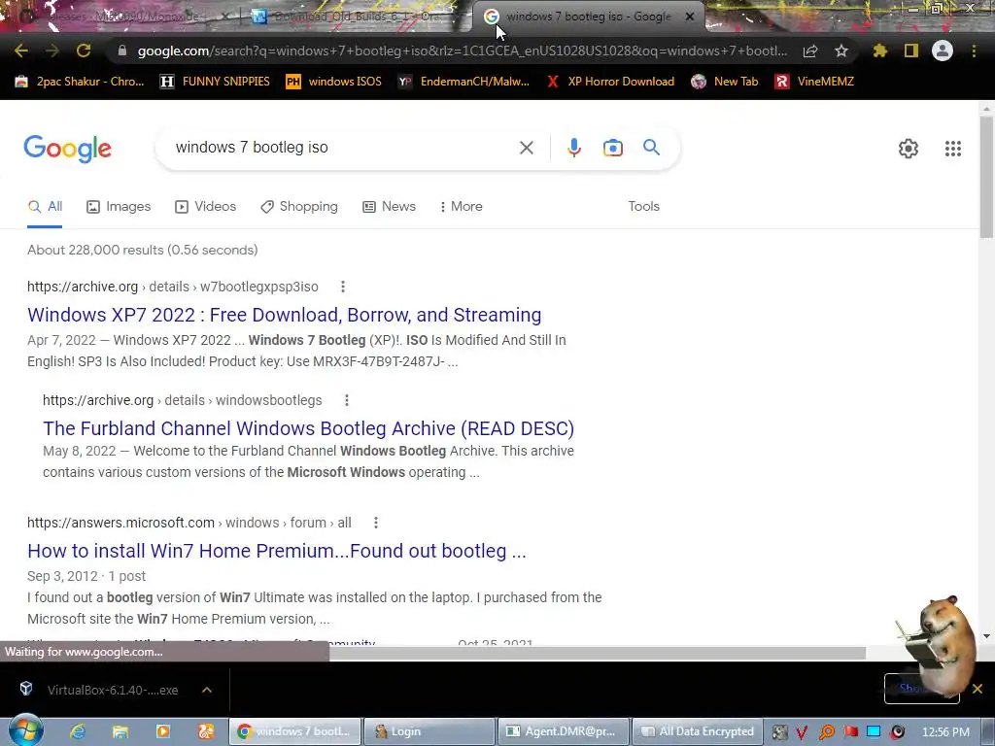Switch to the News tab
This screenshot has width=995, height=746.
coord(389,206)
